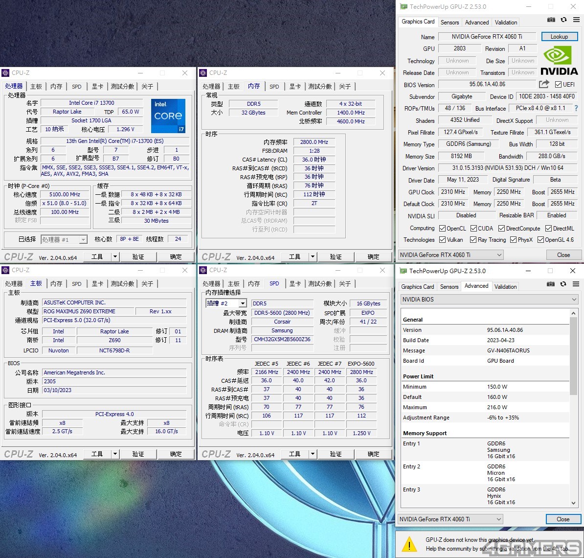Open NVIDIA BIOS dropdown in Advanced tab
The width and height of the screenshot is (584, 558).
point(490,300)
